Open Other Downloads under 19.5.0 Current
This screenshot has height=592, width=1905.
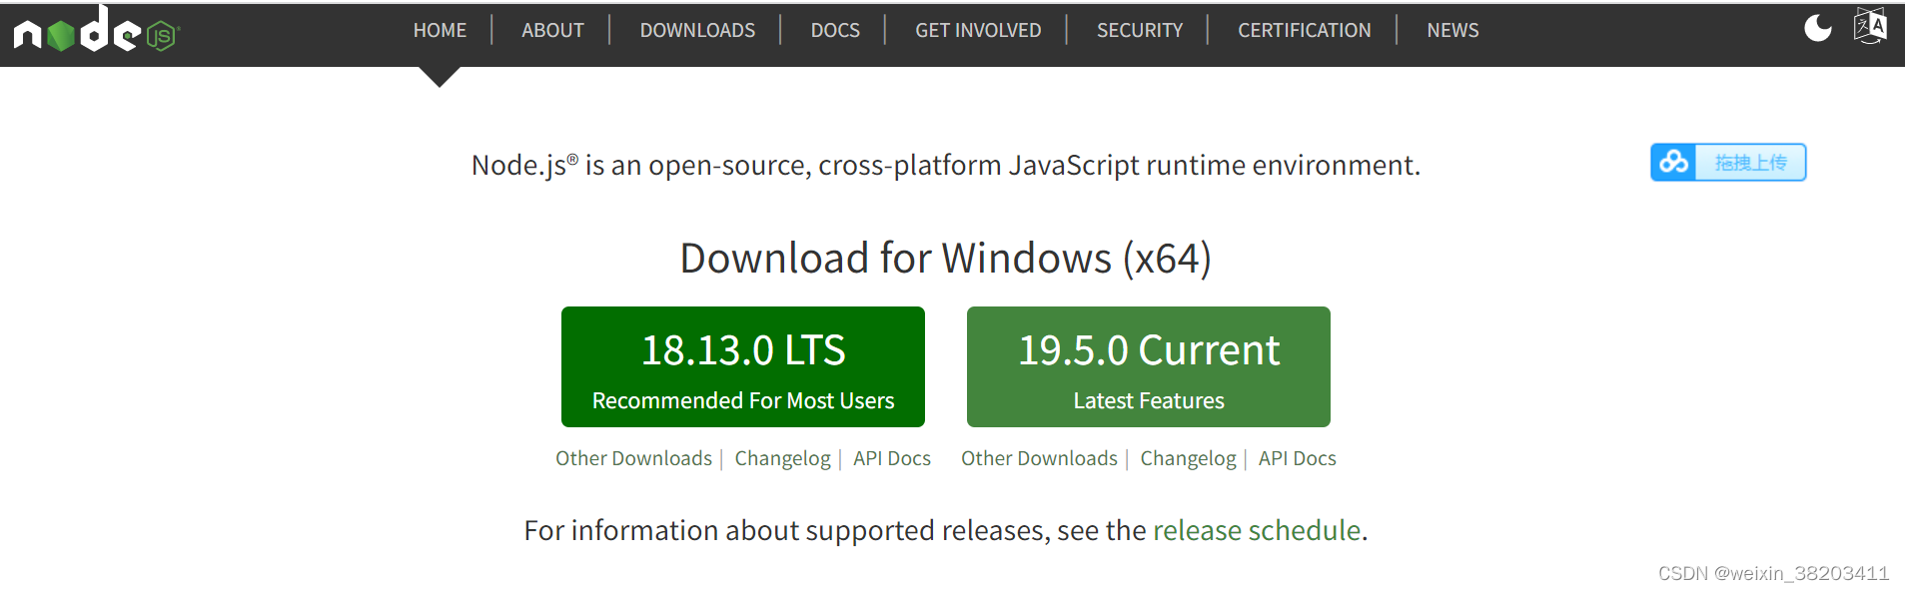click(1039, 458)
